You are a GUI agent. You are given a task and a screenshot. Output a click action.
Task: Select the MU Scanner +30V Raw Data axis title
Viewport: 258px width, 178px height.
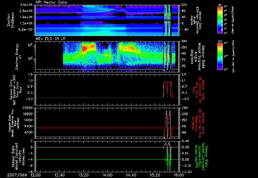(15, 90)
